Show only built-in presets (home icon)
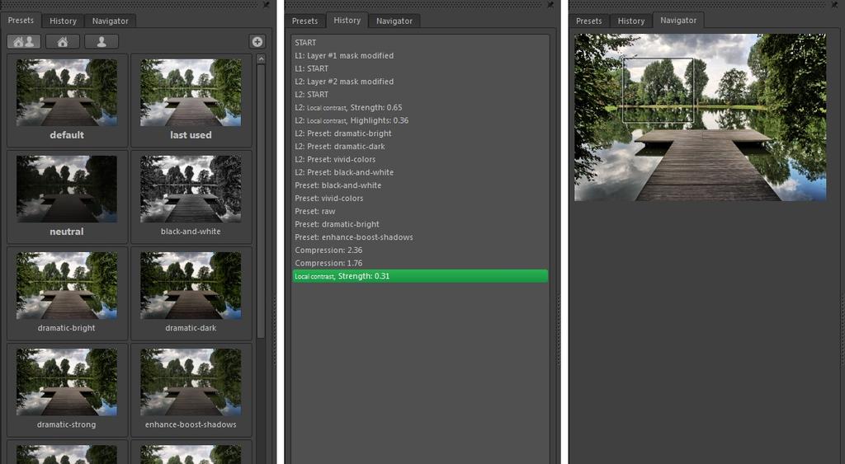The width and height of the screenshot is (845, 464). 63,41
